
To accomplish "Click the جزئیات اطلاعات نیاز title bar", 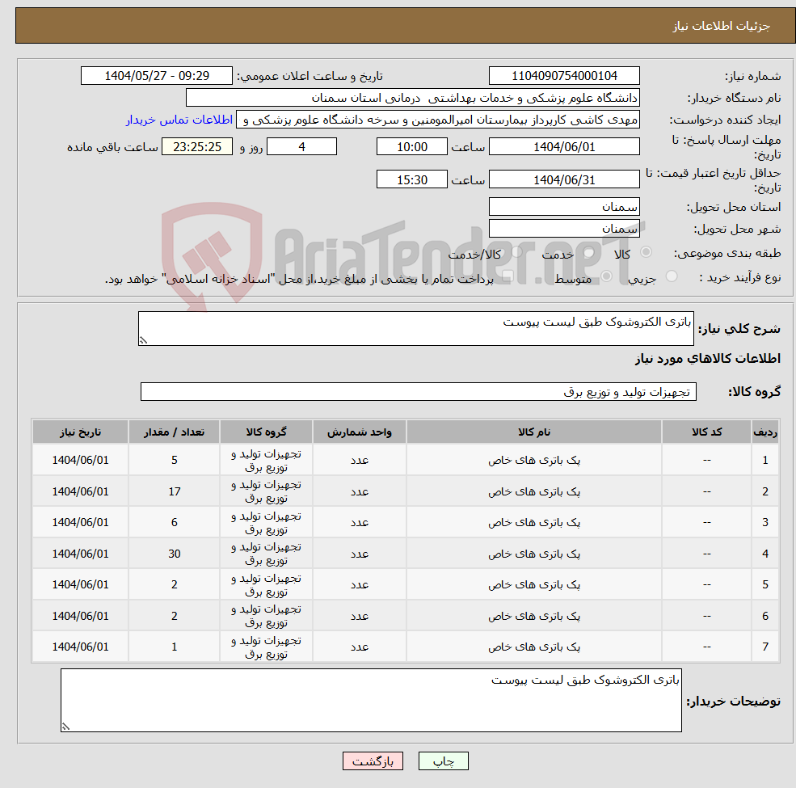I will (x=398, y=25).
